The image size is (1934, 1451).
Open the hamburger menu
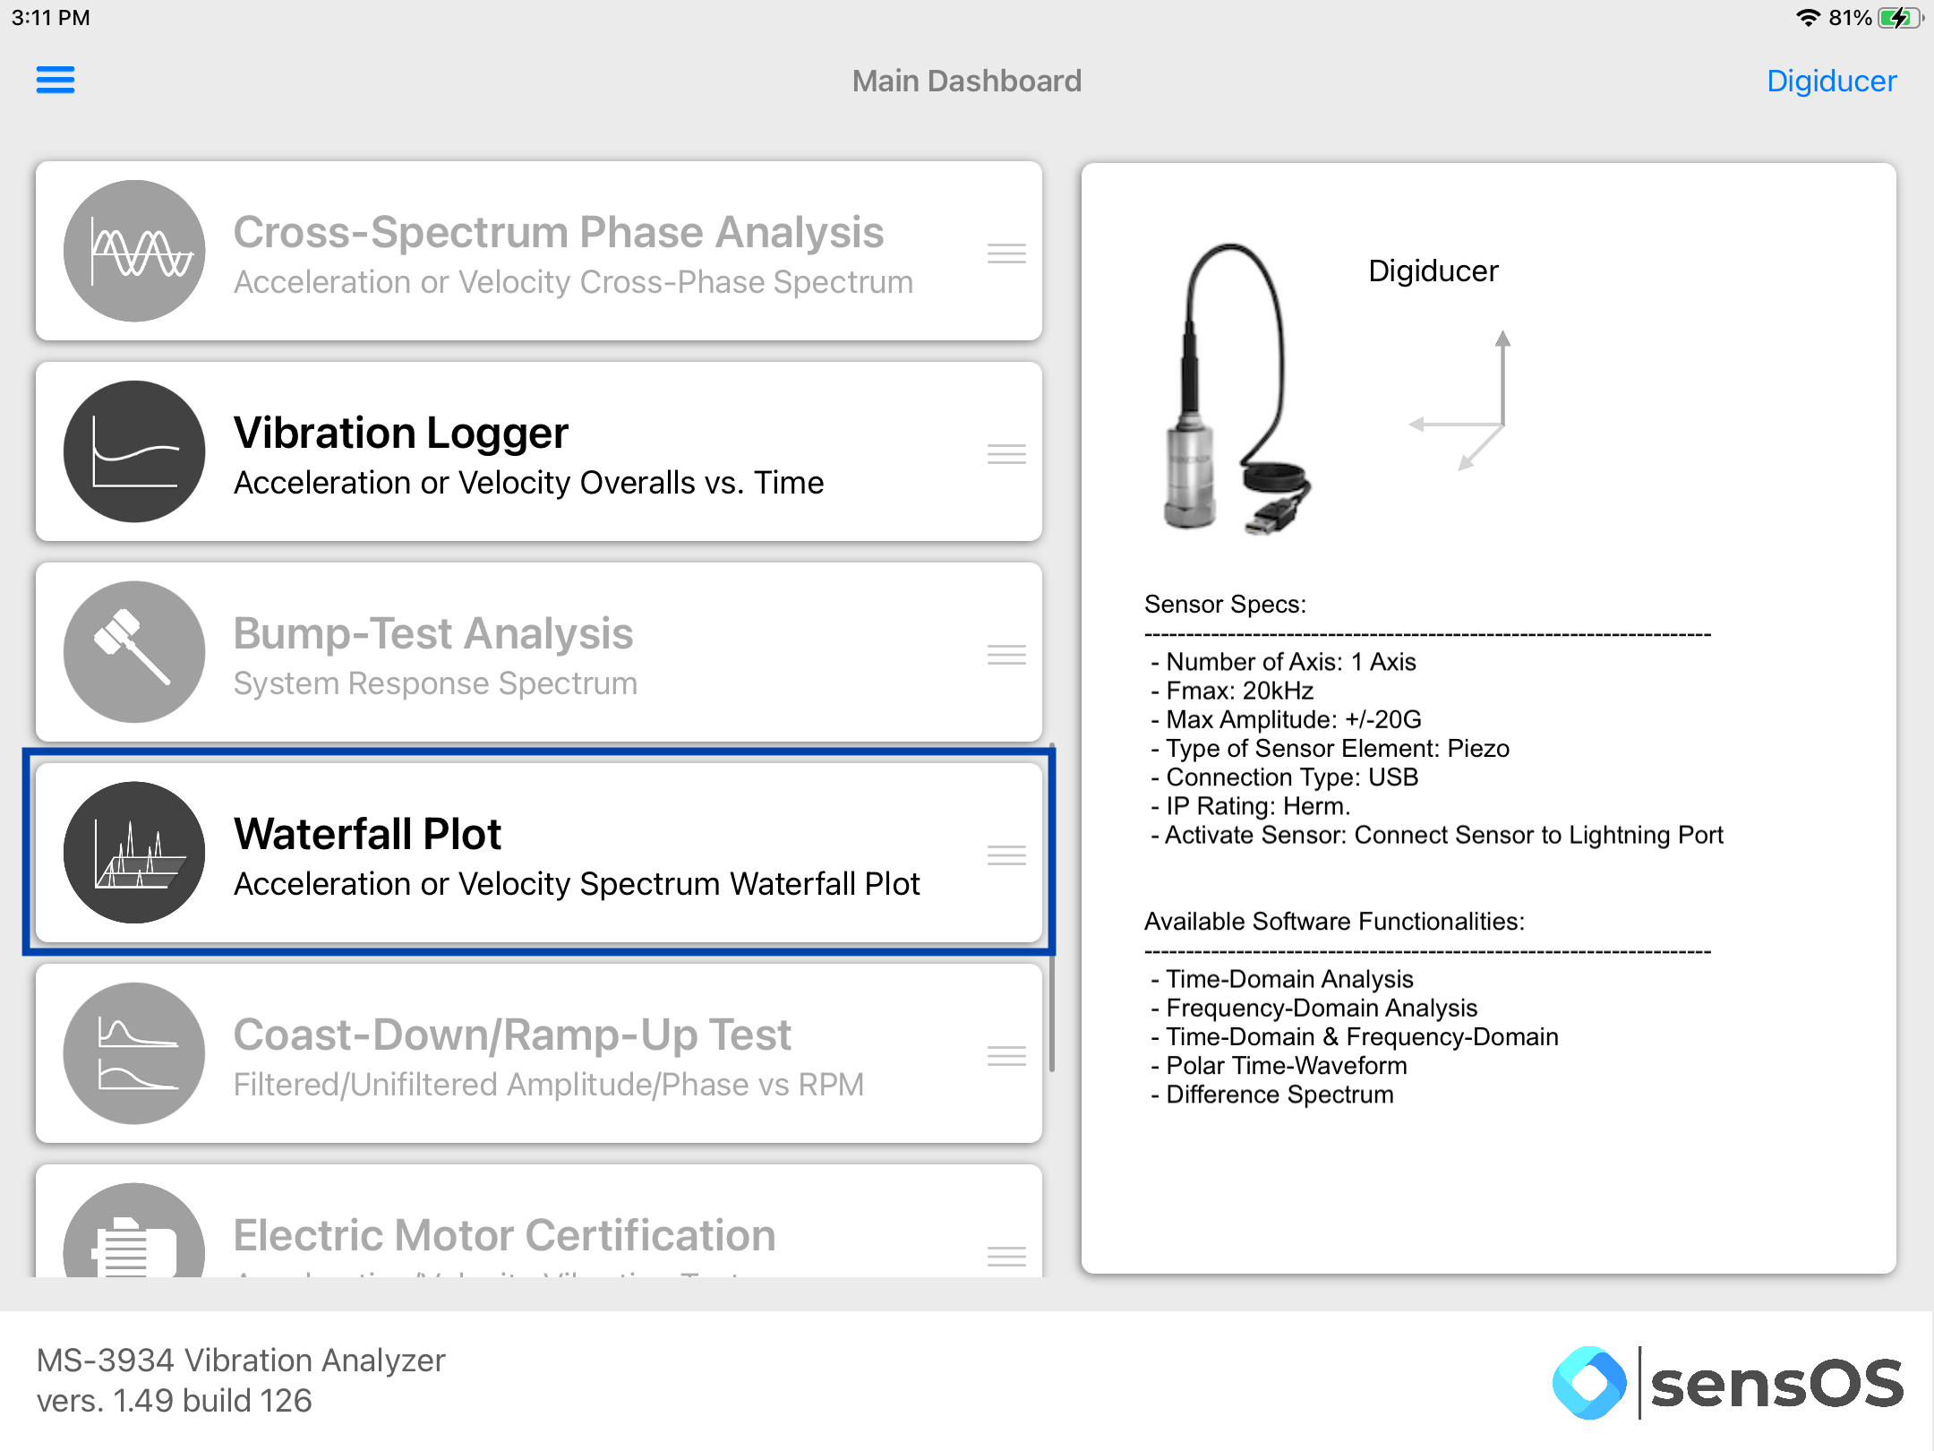[56, 80]
